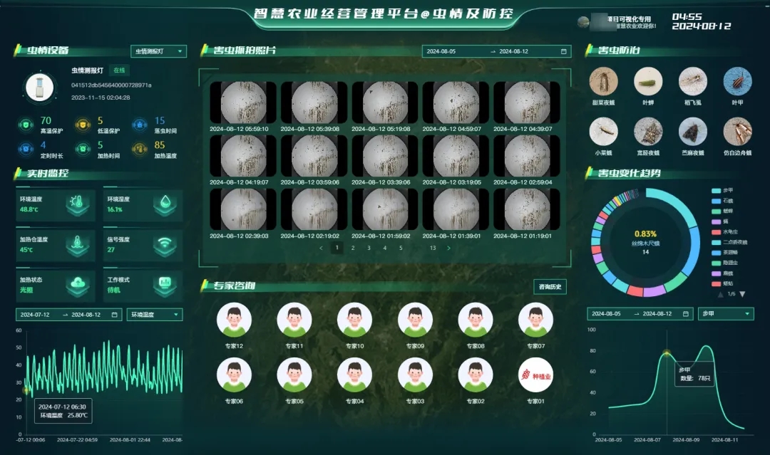
Task: Toggle the 水龟虫 legend entry
Action: [x=729, y=232]
